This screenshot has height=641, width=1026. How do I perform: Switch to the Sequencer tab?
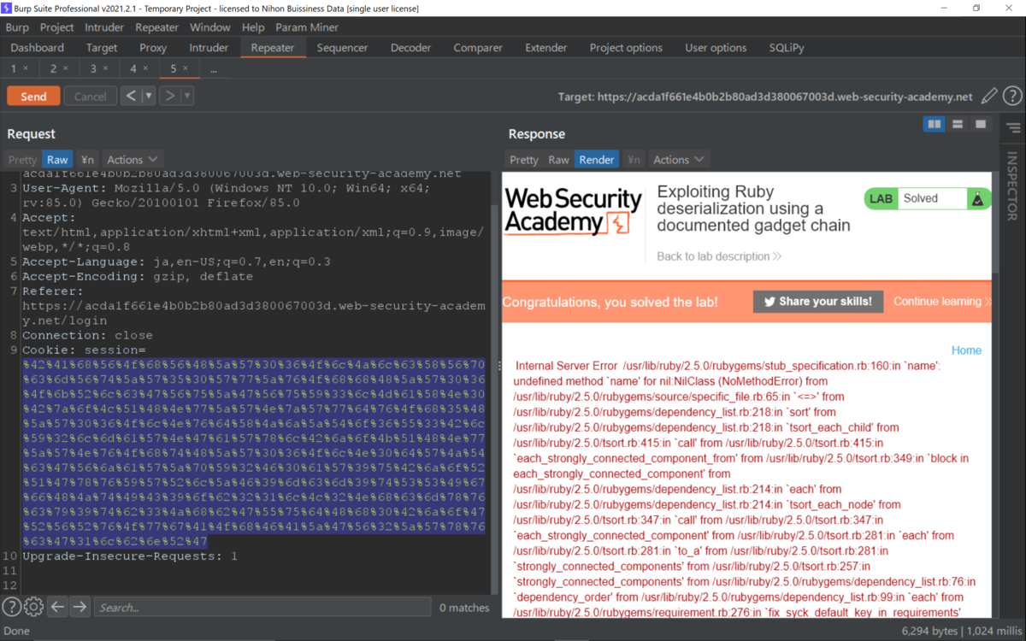(342, 48)
